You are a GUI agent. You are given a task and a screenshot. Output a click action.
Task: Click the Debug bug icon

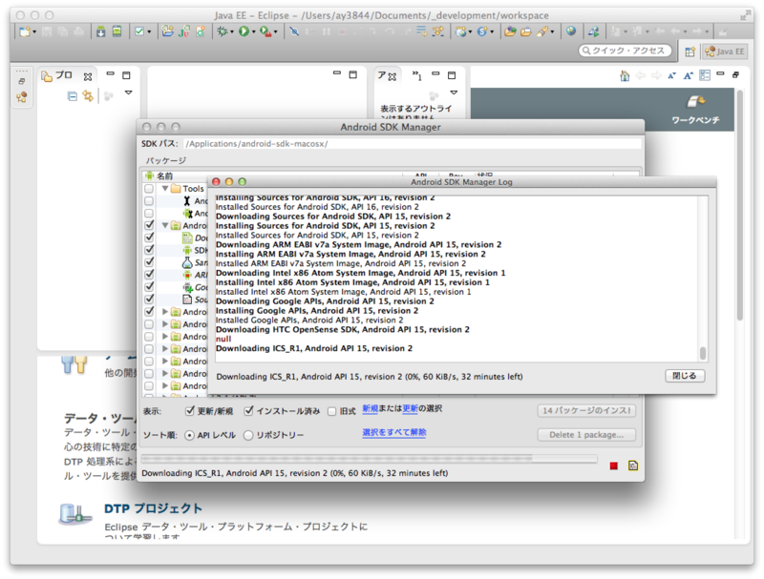click(223, 31)
